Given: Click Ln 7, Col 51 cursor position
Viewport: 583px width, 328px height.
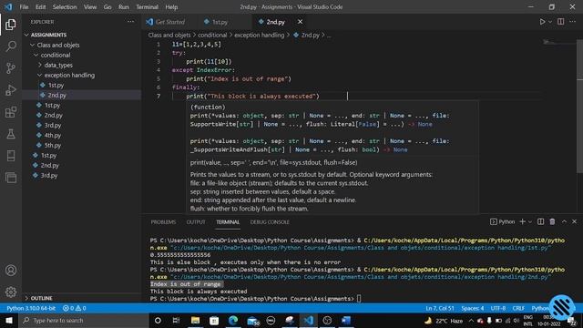Looking at the screenshot, I should [440, 308].
